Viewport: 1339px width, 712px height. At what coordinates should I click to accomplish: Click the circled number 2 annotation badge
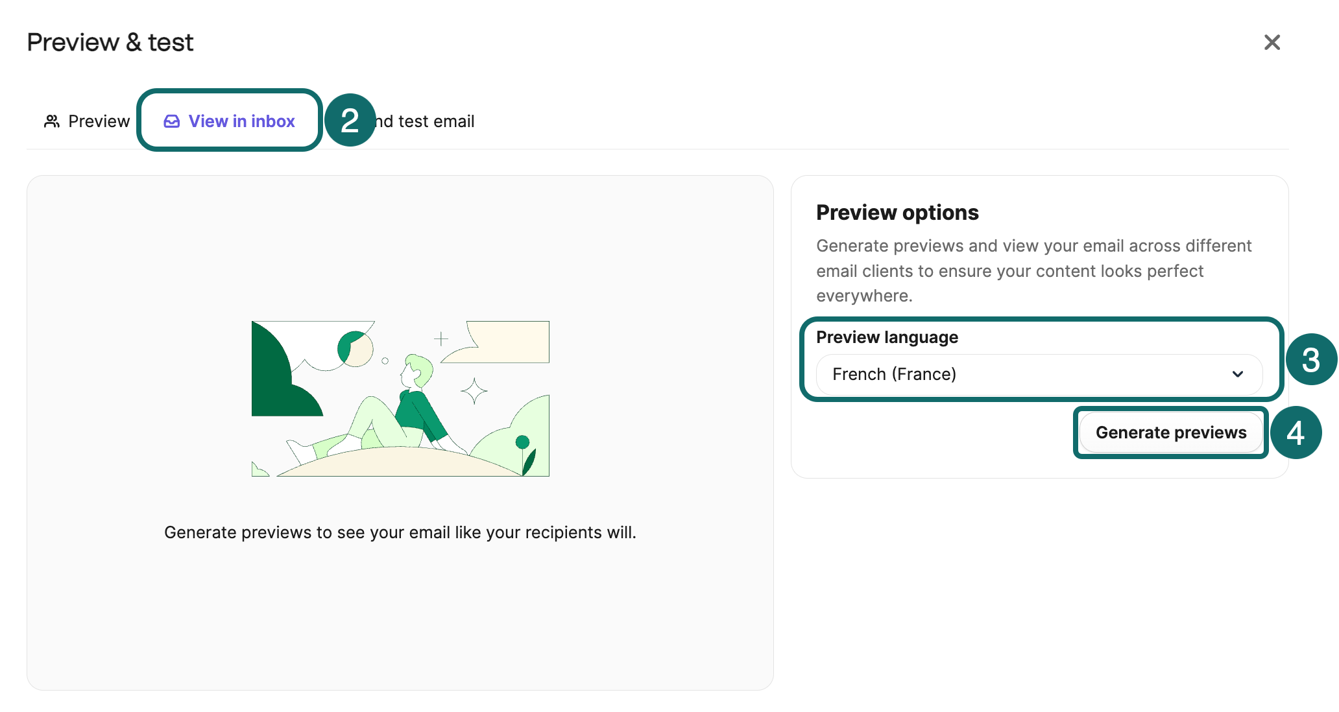(x=350, y=119)
